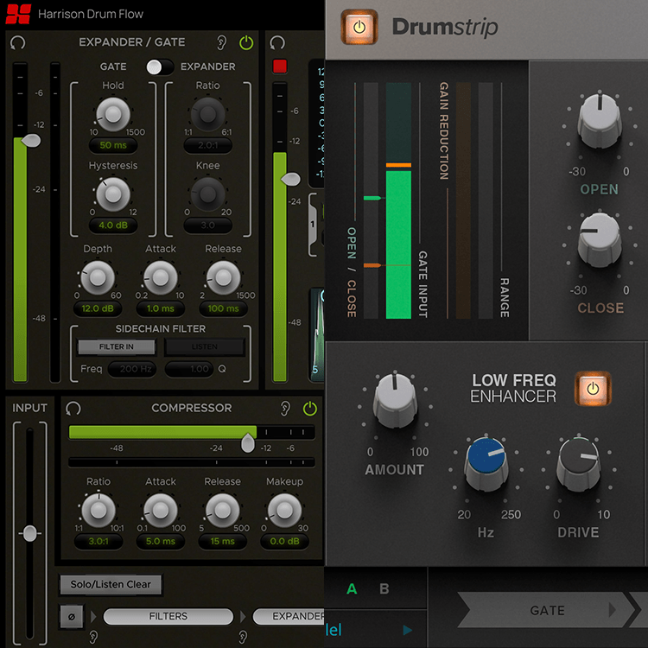Toggle Expander / Gate power button
Screen dimensions: 648x648
pyautogui.click(x=246, y=42)
